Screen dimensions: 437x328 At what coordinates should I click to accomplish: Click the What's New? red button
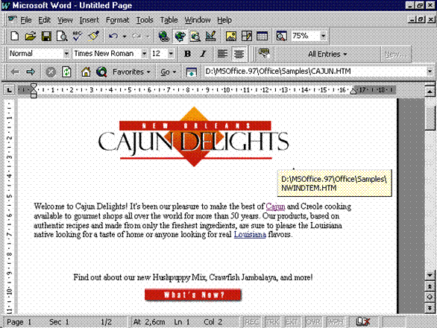193,294
